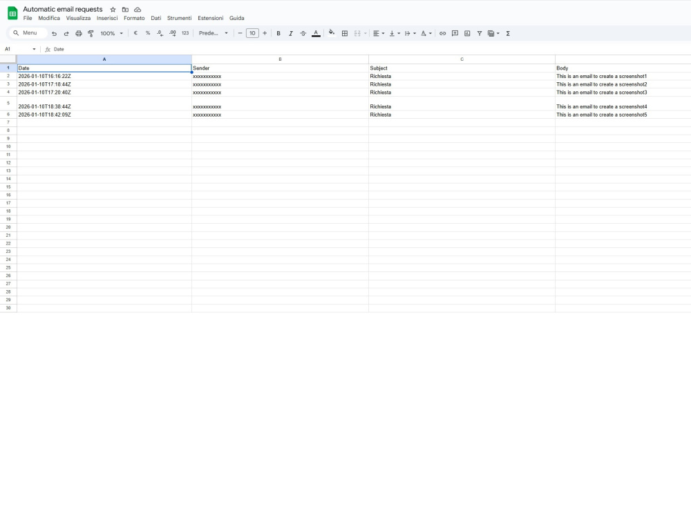The height and width of the screenshot is (518, 691).
Task: Click the Menu search box
Action: [x=28, y=33]
